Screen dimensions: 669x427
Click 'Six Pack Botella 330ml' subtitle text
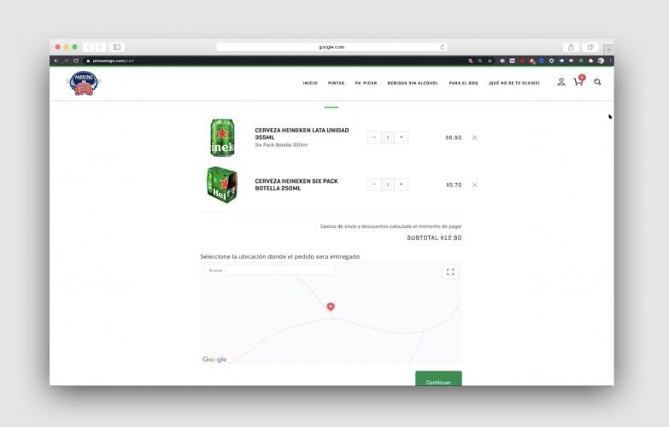[281, 145]
